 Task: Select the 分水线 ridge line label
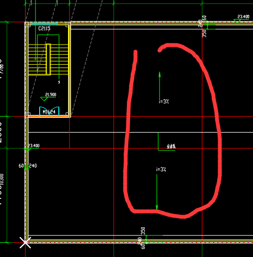[171, 146]
